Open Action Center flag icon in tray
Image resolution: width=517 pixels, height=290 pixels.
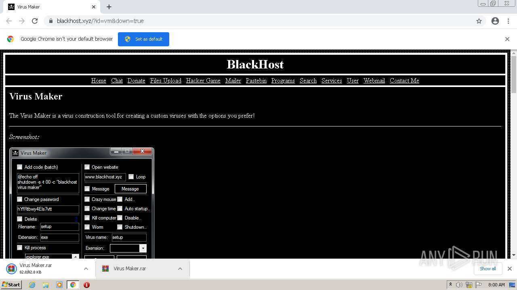click(x=479, y=285)
